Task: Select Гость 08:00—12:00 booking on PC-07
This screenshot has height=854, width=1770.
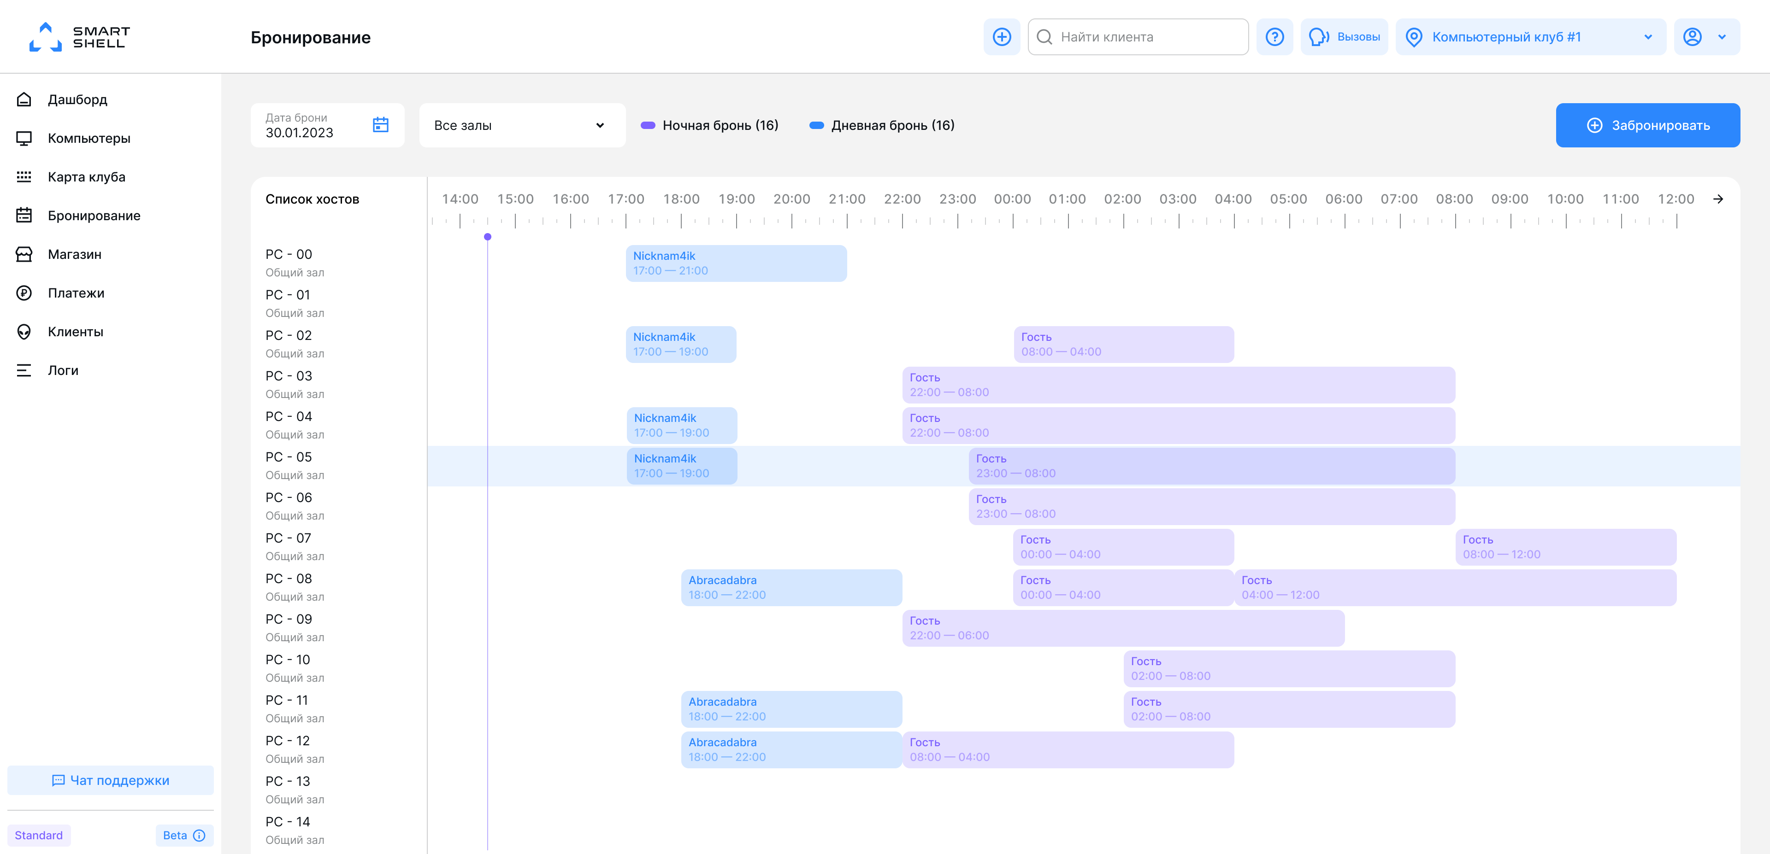Action: [1566, 546]
